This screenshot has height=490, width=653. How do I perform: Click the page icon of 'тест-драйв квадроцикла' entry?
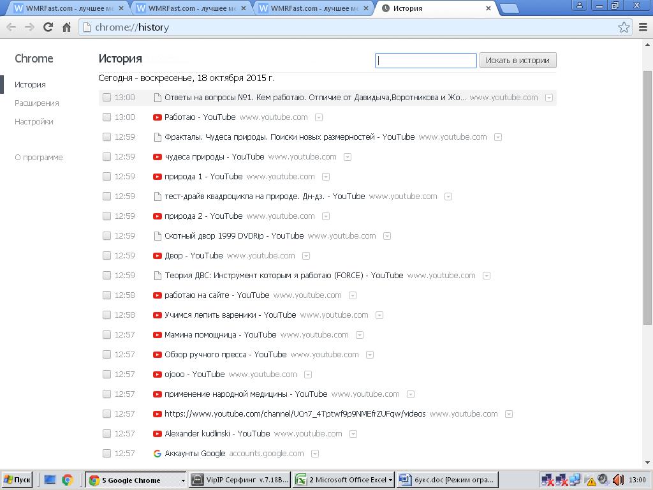158,197
